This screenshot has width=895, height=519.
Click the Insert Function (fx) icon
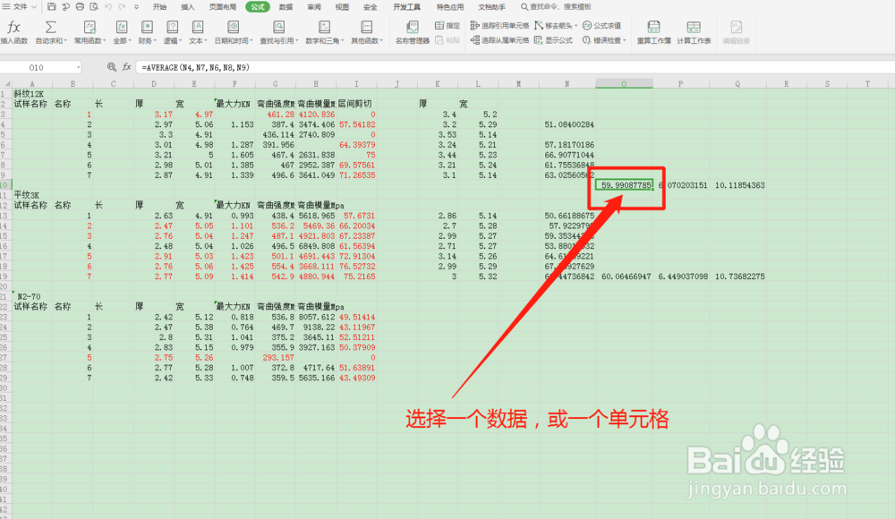tap(13, 30)
